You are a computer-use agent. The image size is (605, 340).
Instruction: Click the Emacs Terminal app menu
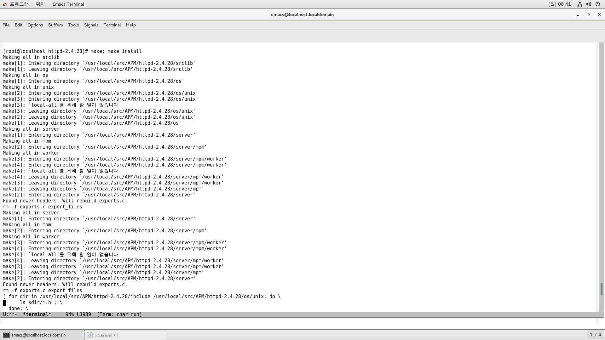click(68, 4)
